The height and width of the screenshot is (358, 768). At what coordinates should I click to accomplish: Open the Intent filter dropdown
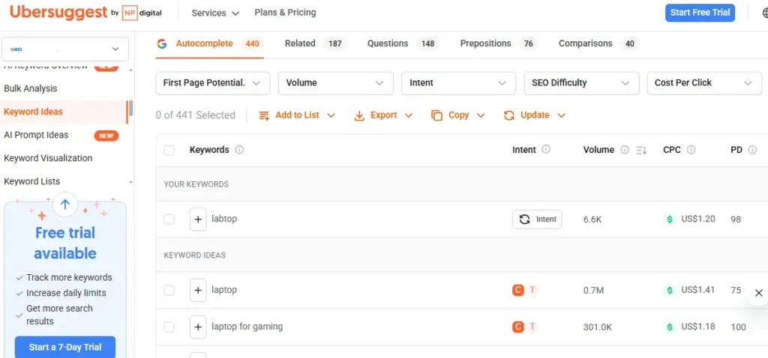point(458,83)
